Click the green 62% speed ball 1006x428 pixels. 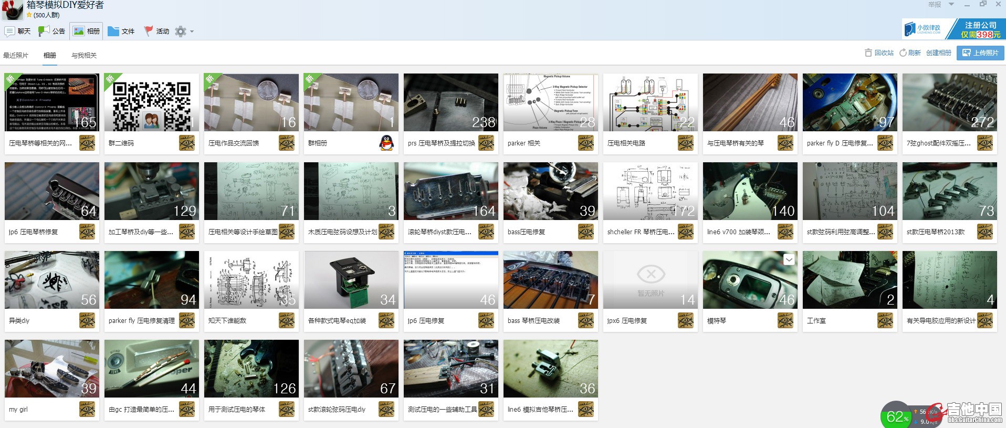pyautogui.click(x=896, y=416)
